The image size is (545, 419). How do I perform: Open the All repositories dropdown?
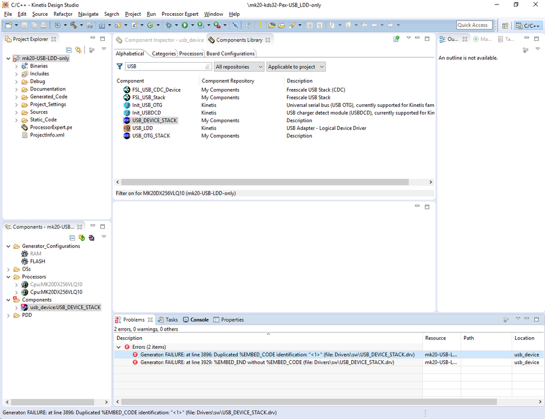pyautogui.click(x=239, y=67)
